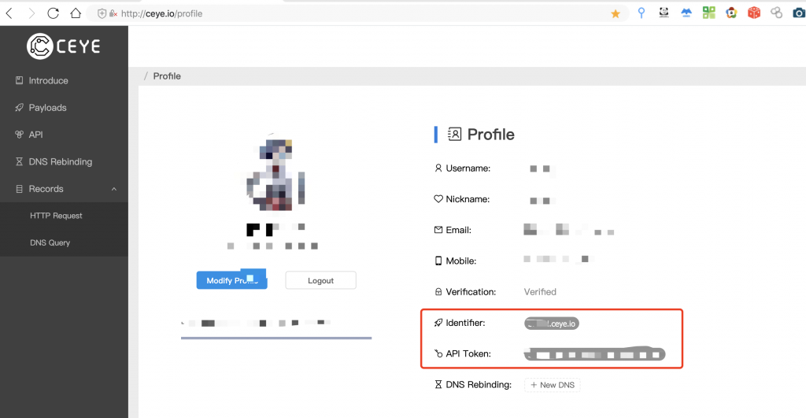Image resolution: width=806 pixels, height=418 pixels.
Task: Click the Nickname heart icon
Action: 438,199
